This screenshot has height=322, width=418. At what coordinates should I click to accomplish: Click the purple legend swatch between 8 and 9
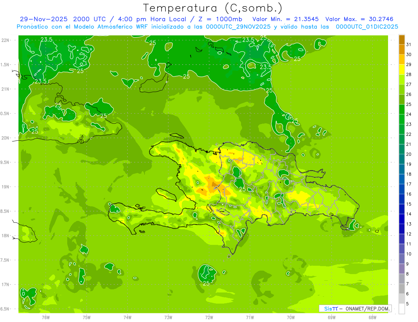coord(402,269)
